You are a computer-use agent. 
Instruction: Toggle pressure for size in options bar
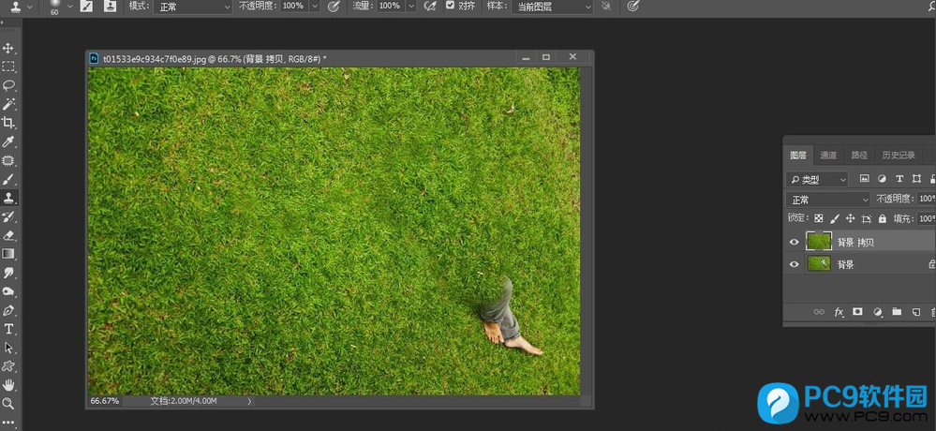[633, 6]
